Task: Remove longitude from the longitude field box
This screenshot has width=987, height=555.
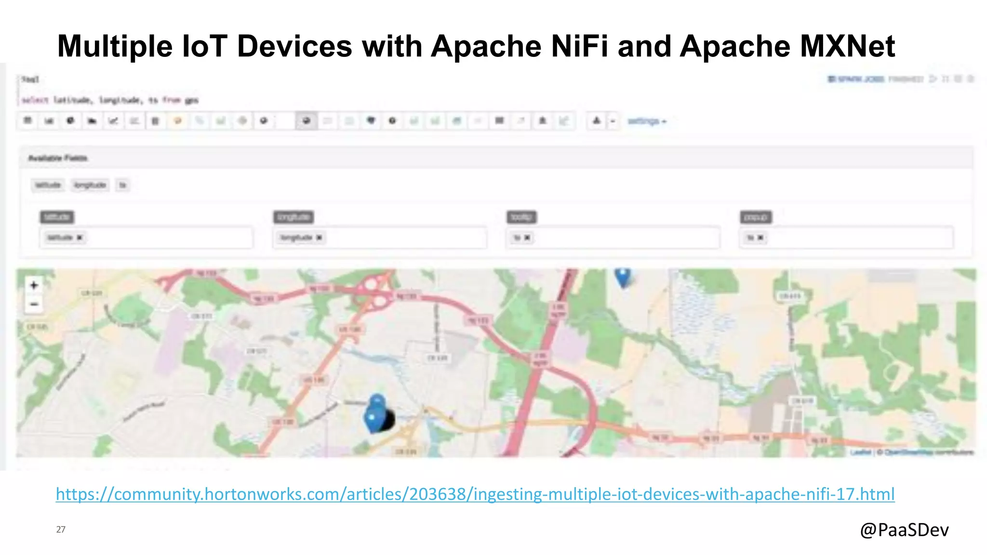Action: coord(319,238)
